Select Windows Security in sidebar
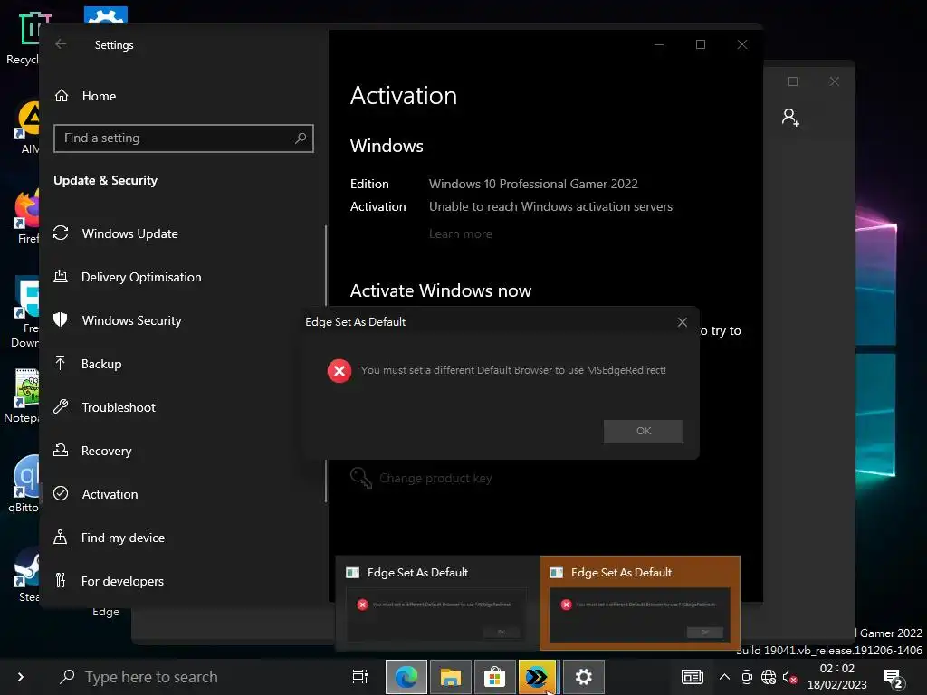 point(132,320)
